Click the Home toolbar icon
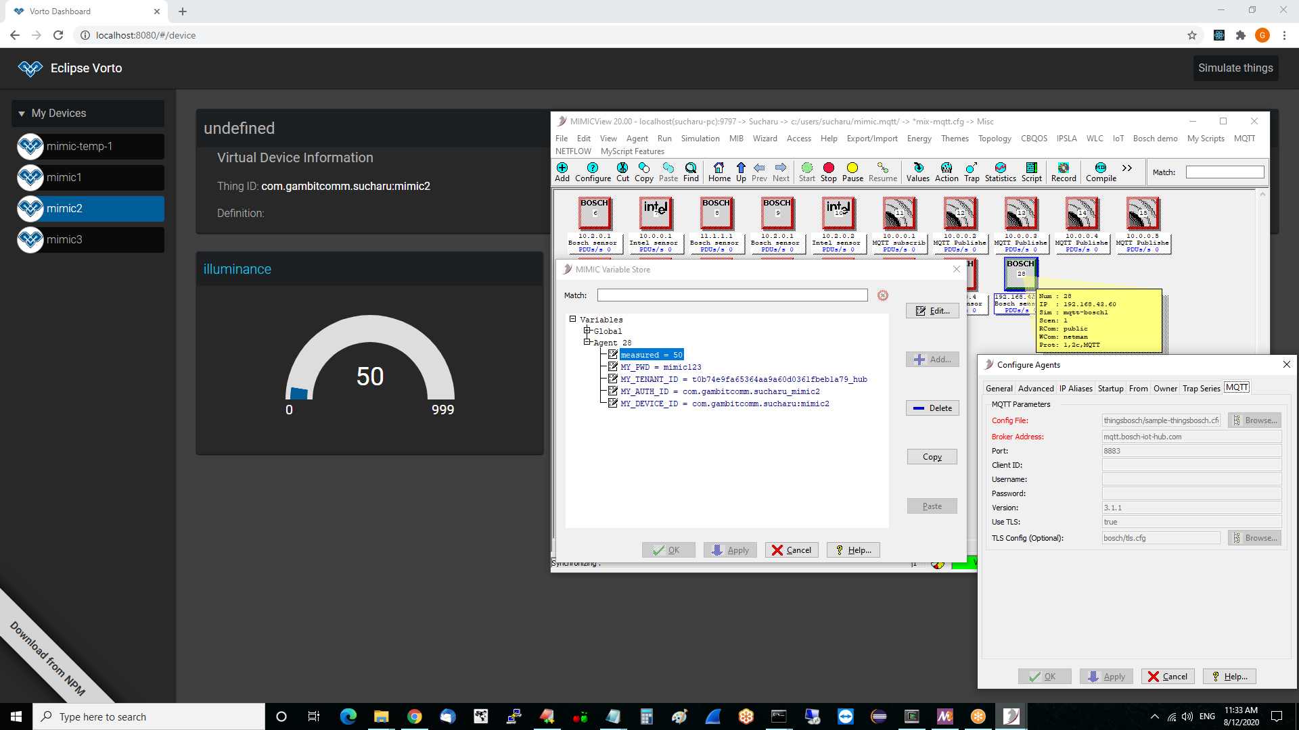The image size is (1299, 730). tap(719, 172)
